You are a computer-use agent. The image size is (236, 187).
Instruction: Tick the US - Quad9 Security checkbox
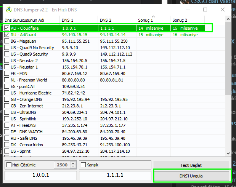(6, 54)
